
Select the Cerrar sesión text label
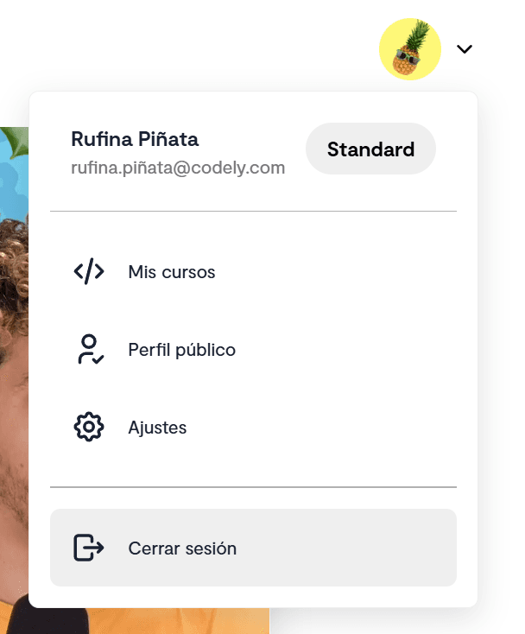pos(182,548)
